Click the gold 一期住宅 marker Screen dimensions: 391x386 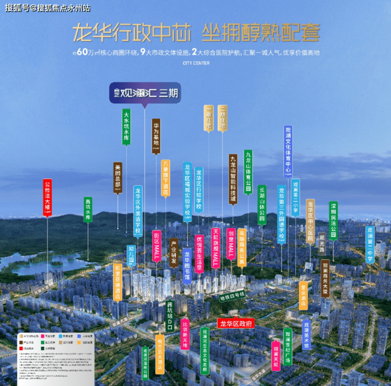pyautogui.click(x=209, y=118)
